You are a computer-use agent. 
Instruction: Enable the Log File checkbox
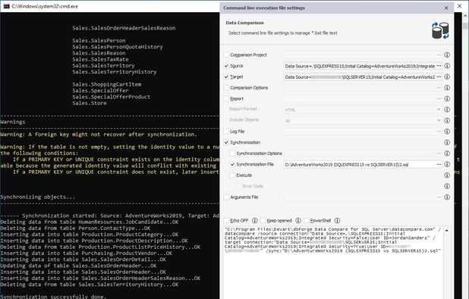[x=226, y=131]
